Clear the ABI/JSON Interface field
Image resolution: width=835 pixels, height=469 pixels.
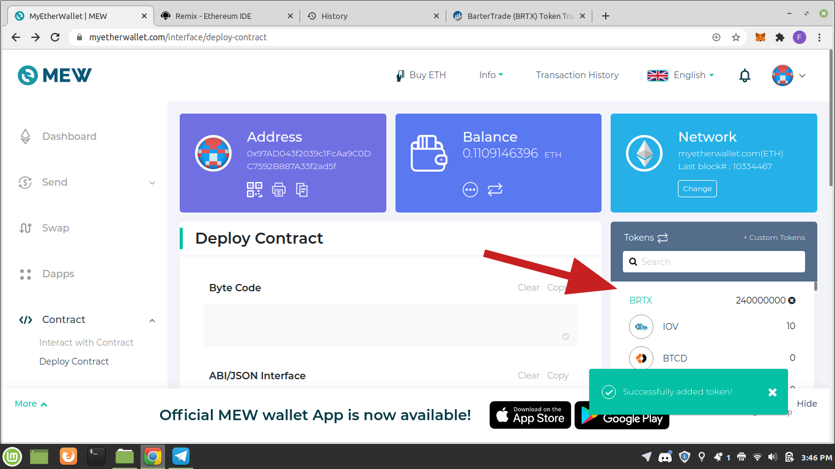point(528,376)
